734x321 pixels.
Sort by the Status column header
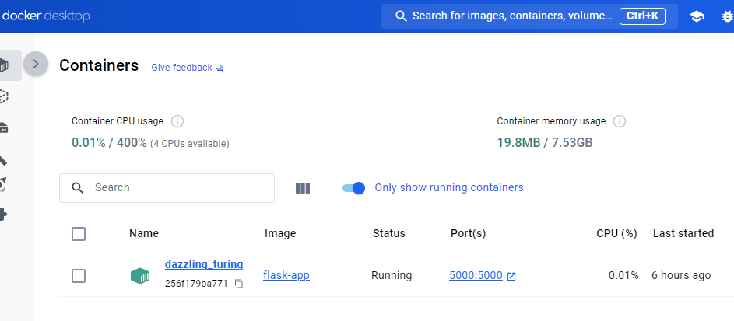pos(388,233)
